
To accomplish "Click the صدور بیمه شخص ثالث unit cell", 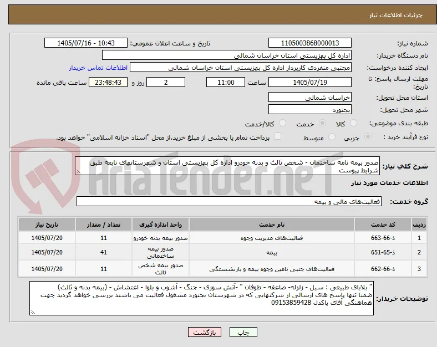I will tap(160, 269).
